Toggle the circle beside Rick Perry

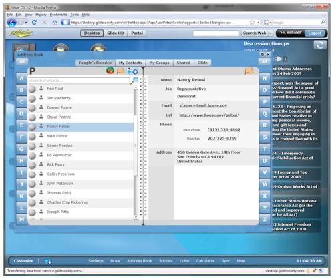[x=32, y=165]
